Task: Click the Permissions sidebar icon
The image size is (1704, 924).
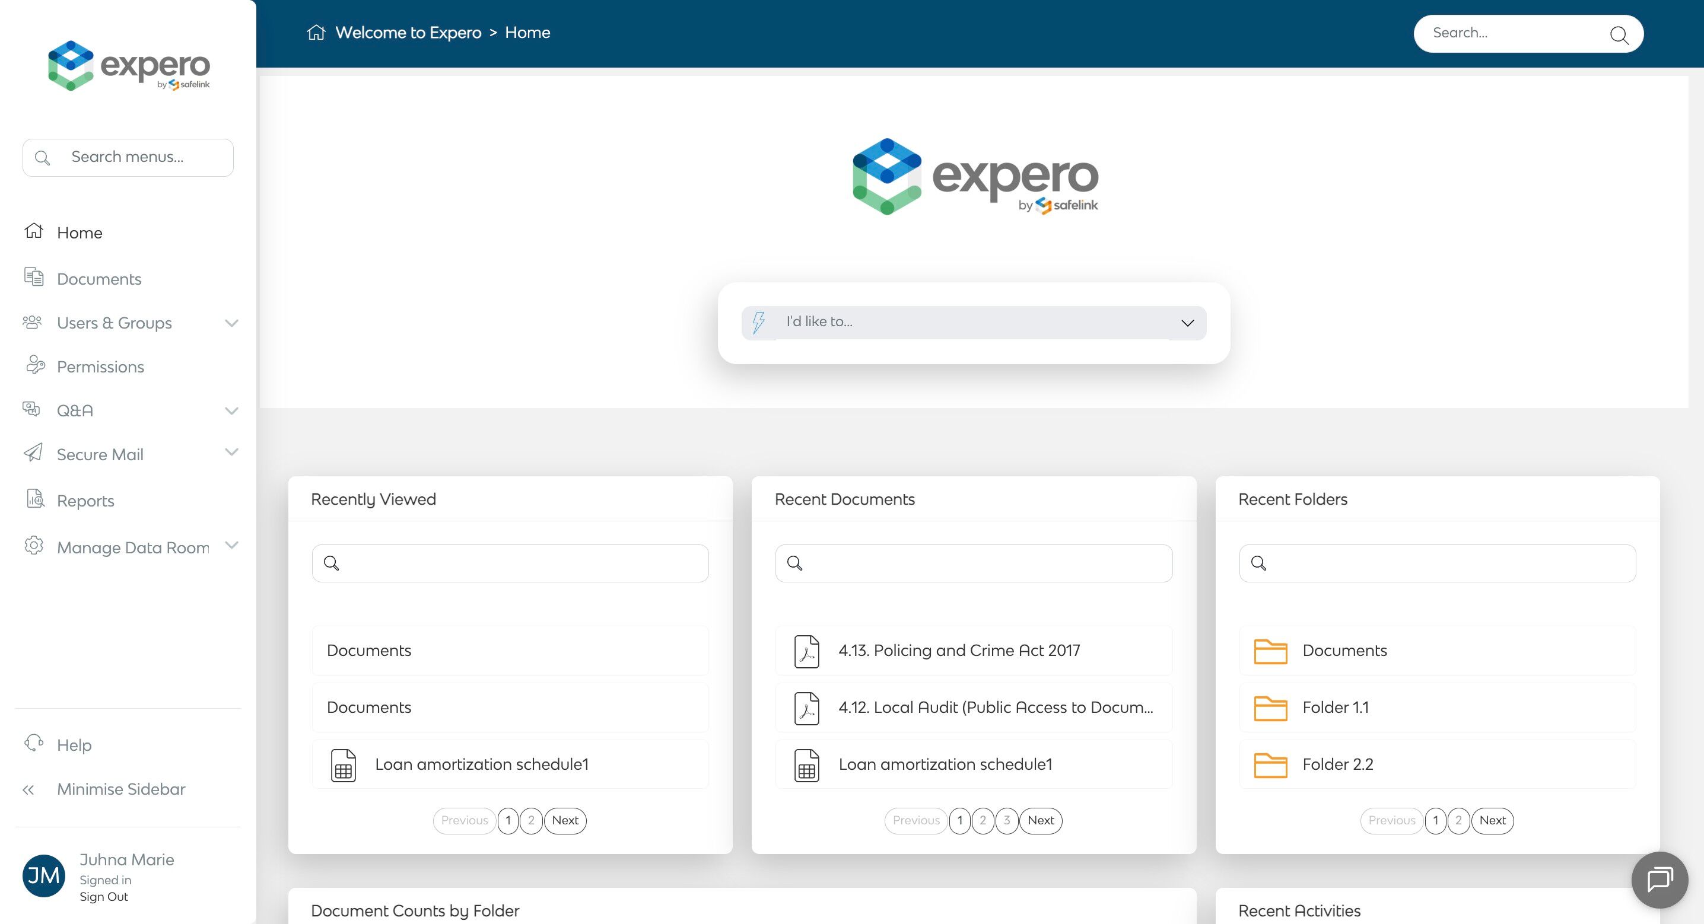Action: [x=34, y=366]
